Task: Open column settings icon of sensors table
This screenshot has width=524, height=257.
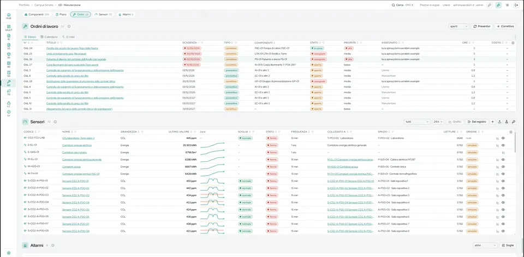Action: click(511, 132)
